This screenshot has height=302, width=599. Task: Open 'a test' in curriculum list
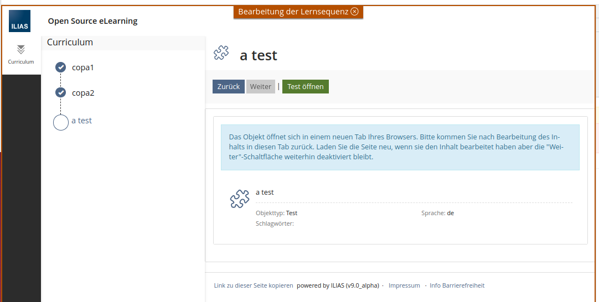click(82, 121)
